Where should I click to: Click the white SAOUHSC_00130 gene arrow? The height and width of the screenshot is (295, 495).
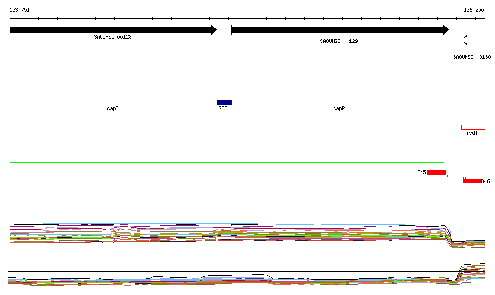coord(473,40)
